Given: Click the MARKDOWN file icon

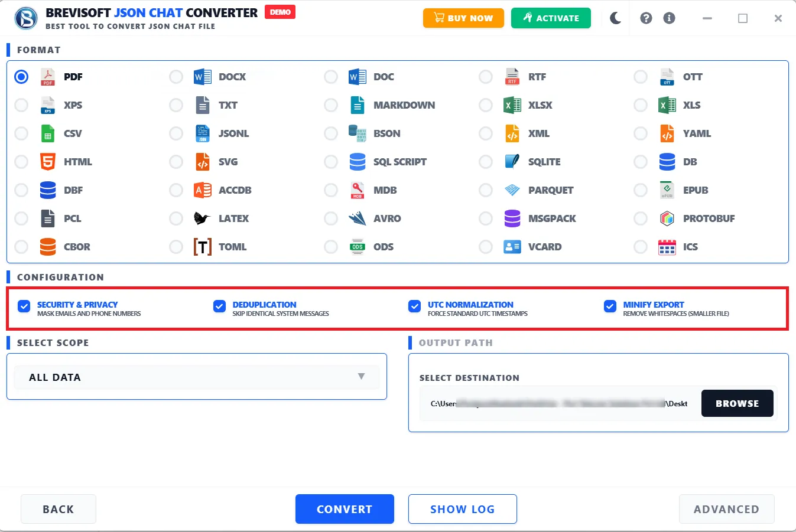Looking at the screenshot, I should (358, 105).
